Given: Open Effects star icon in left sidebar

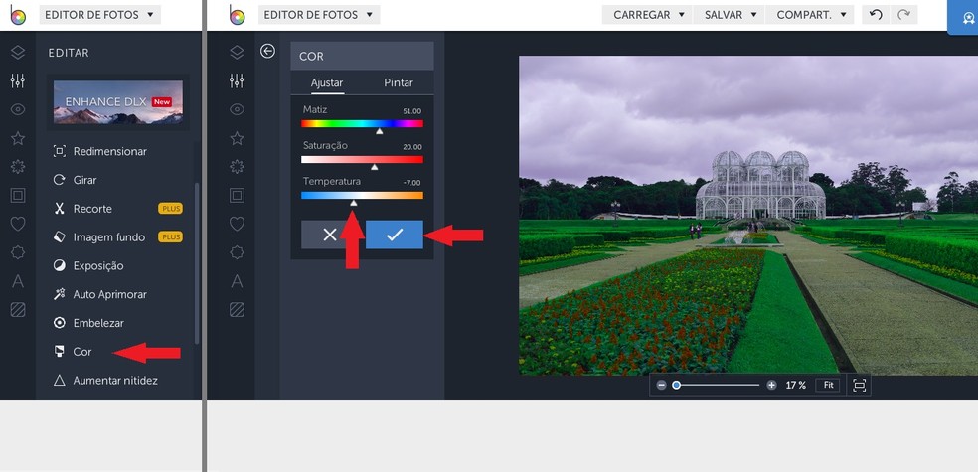Looking at the screenshot, I should coord(18,138).
